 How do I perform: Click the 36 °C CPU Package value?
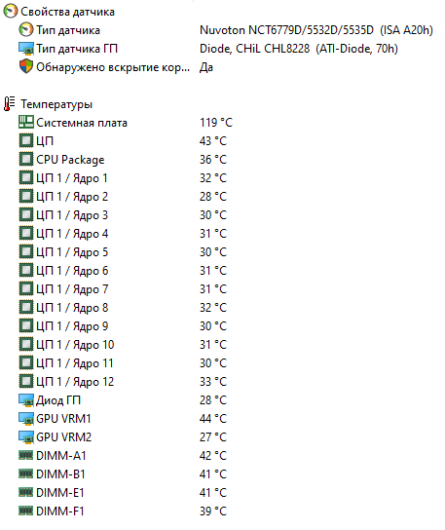(x=213, y=160)
